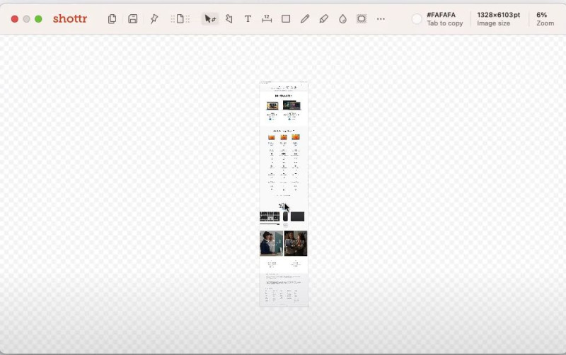Activate the hand pan tool
The height and width of the screenshot is (355, 566).
tap(229, 19)
